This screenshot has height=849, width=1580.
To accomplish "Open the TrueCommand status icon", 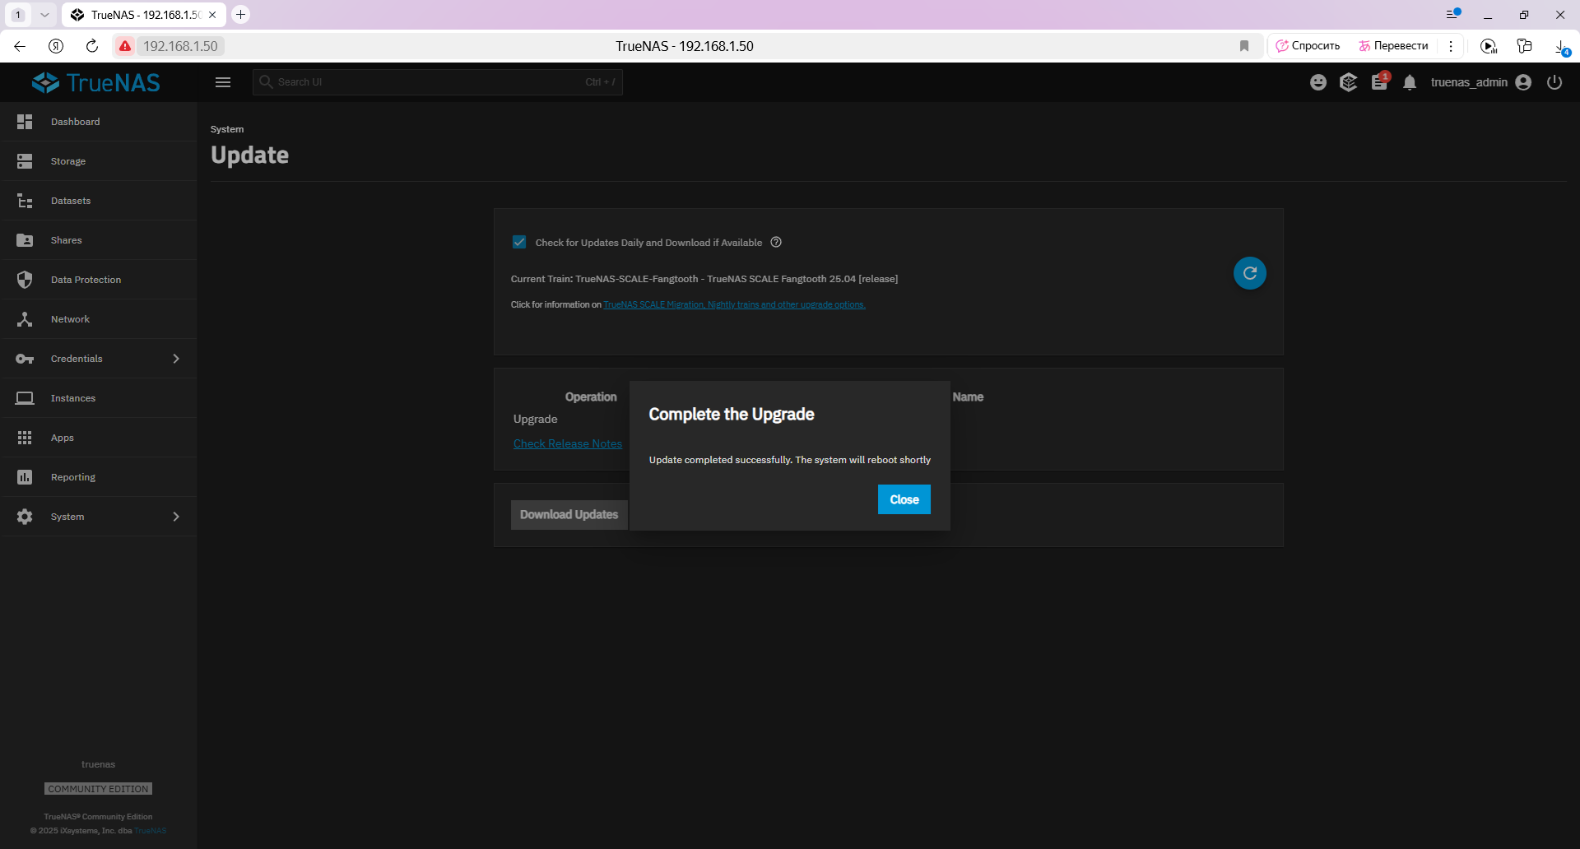I will click(x=1348, y=82).
